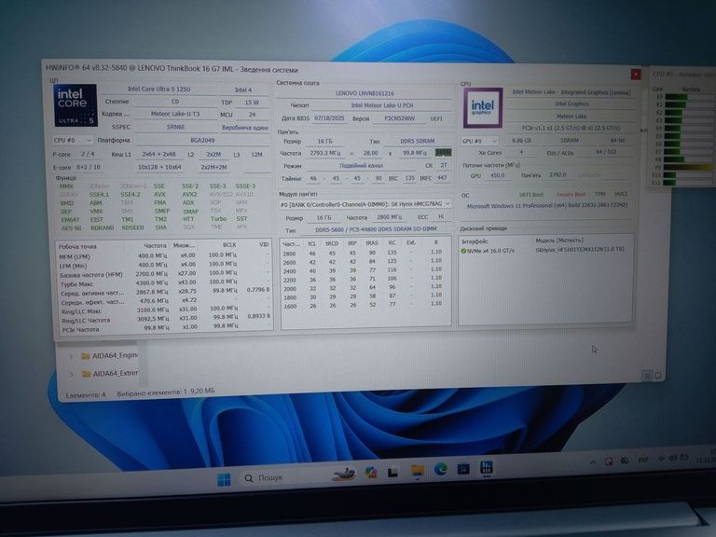716x537 pixels.
Task: Click the Meteor Lake-U T3 codename field
Action: (x=175, y=114)
